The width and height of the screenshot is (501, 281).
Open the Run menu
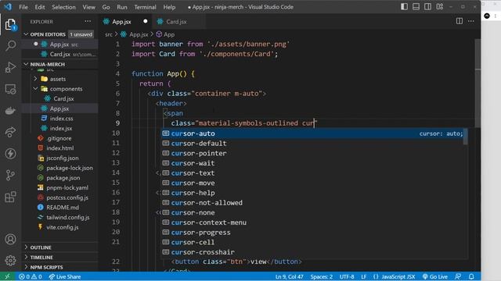click(x=122, y=7)
